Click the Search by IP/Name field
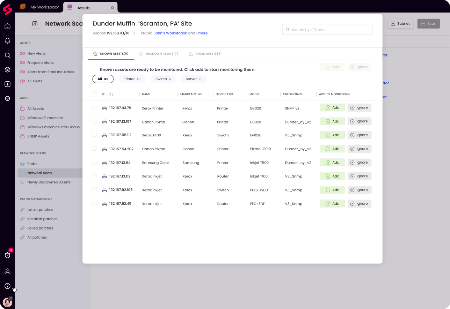The width and height of the screenshot is (450, 309). click(x=327, y=30)
